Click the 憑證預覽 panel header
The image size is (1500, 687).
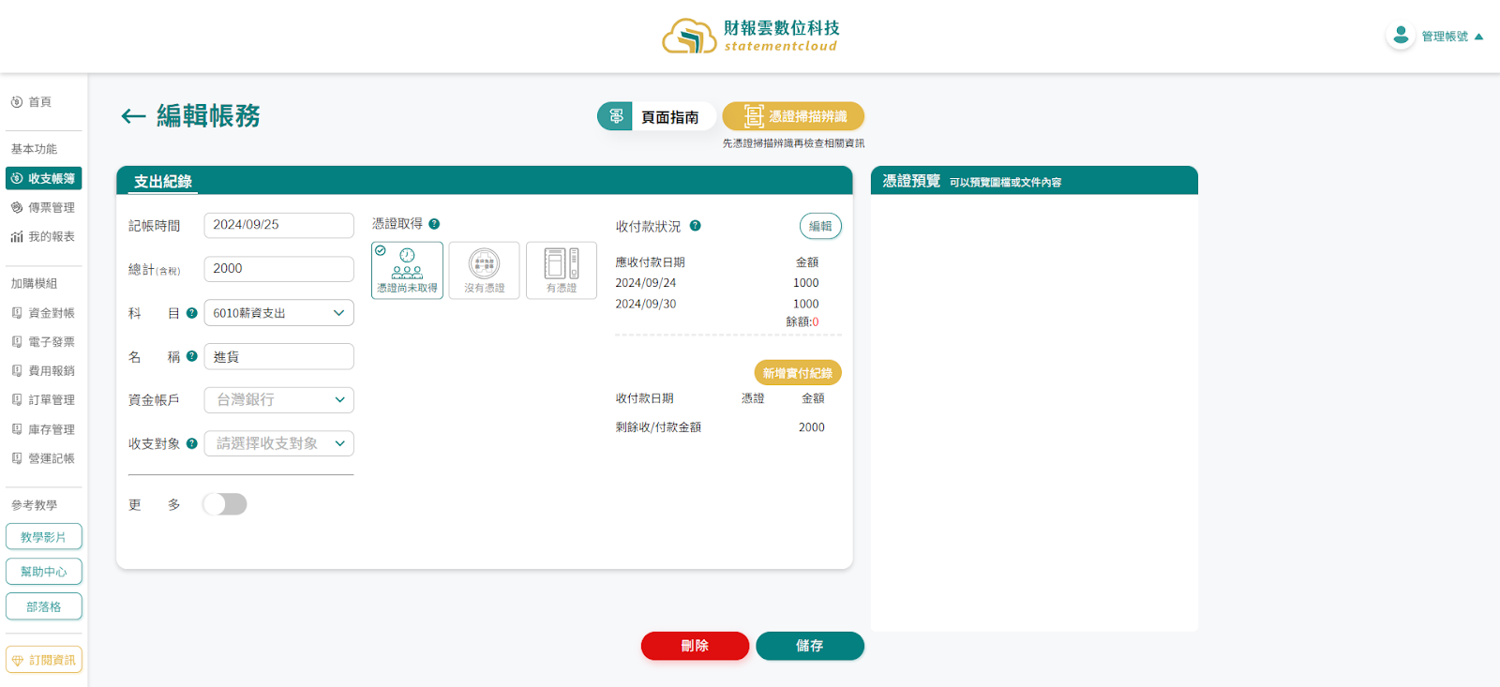[1034, 181]
